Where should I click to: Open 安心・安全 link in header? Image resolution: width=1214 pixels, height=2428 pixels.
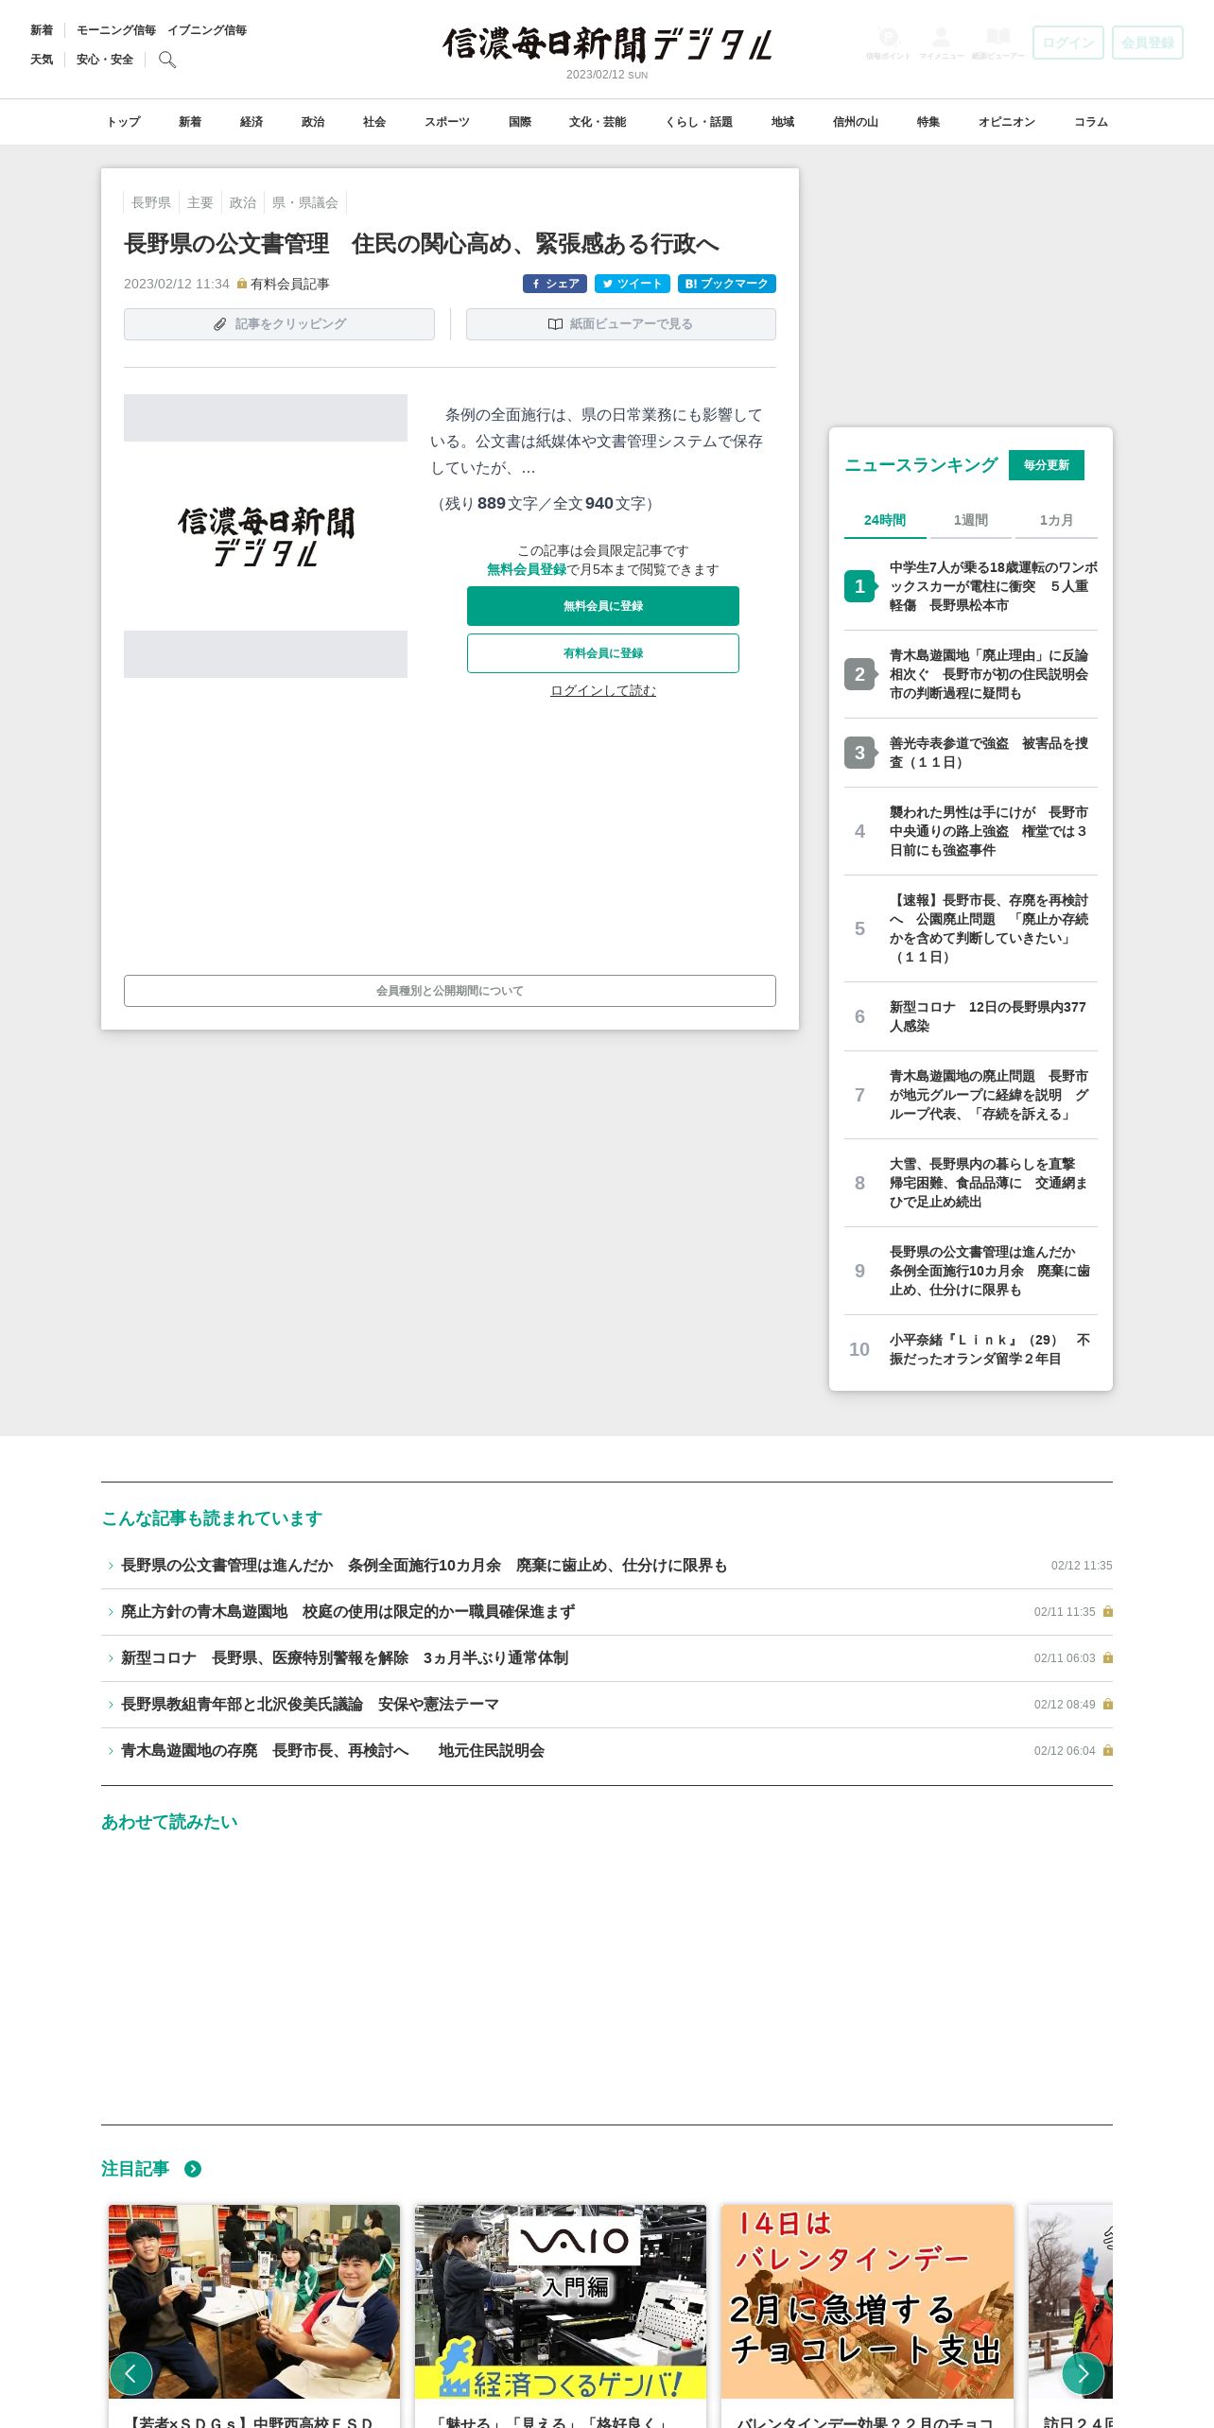pyautogui.click(x=105, y=60)
